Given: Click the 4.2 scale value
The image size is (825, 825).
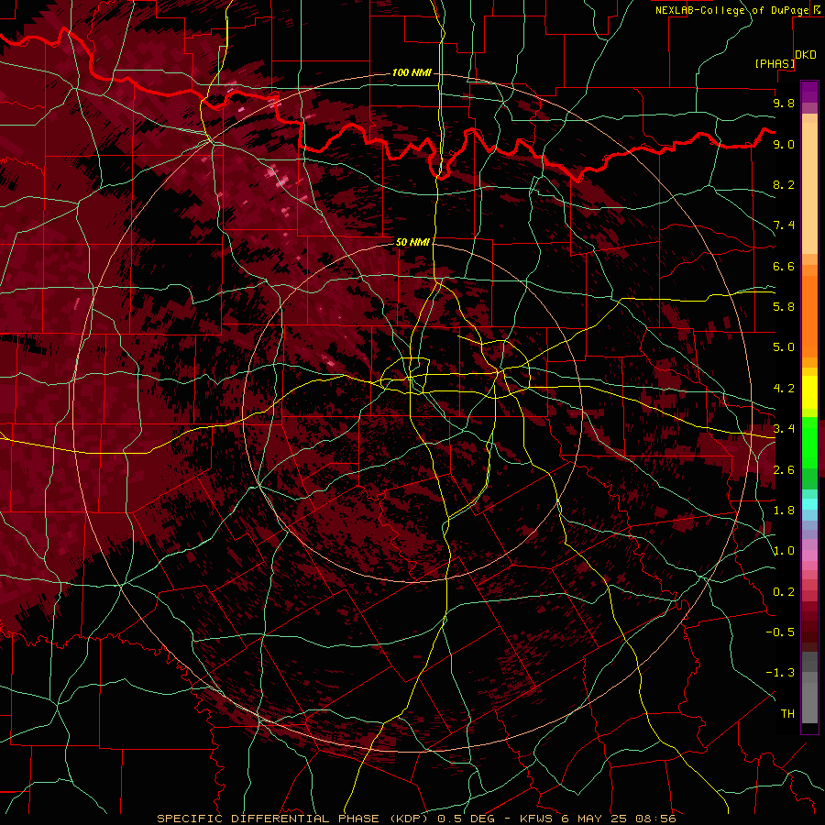Looking at the screenshot, I should point(784,389).
